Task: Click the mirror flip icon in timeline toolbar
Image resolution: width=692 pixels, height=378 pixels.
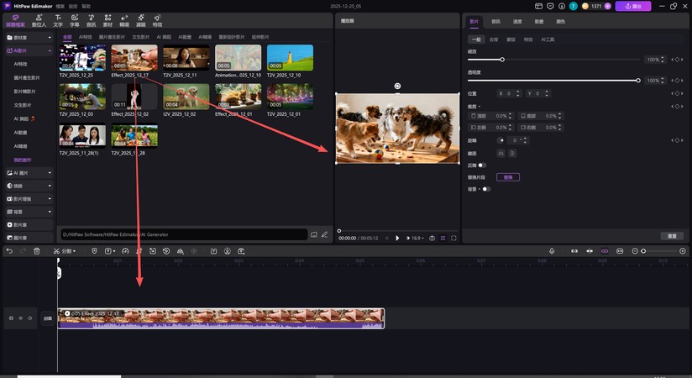Action: tap(180, 251)
